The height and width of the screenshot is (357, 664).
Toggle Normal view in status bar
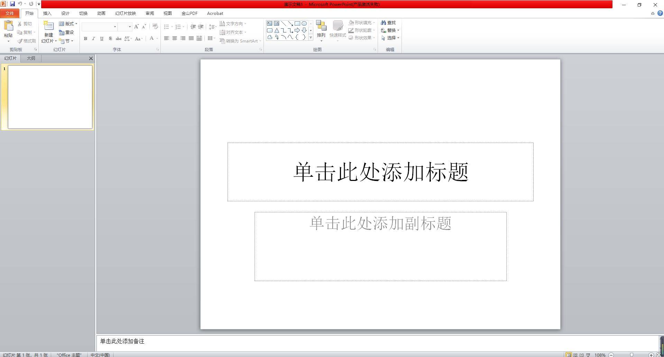pos(569,355)
